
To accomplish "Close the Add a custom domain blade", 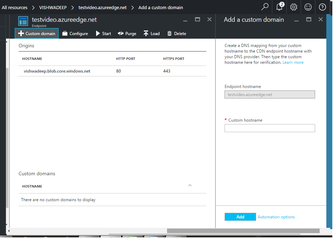I will (321, 20).
